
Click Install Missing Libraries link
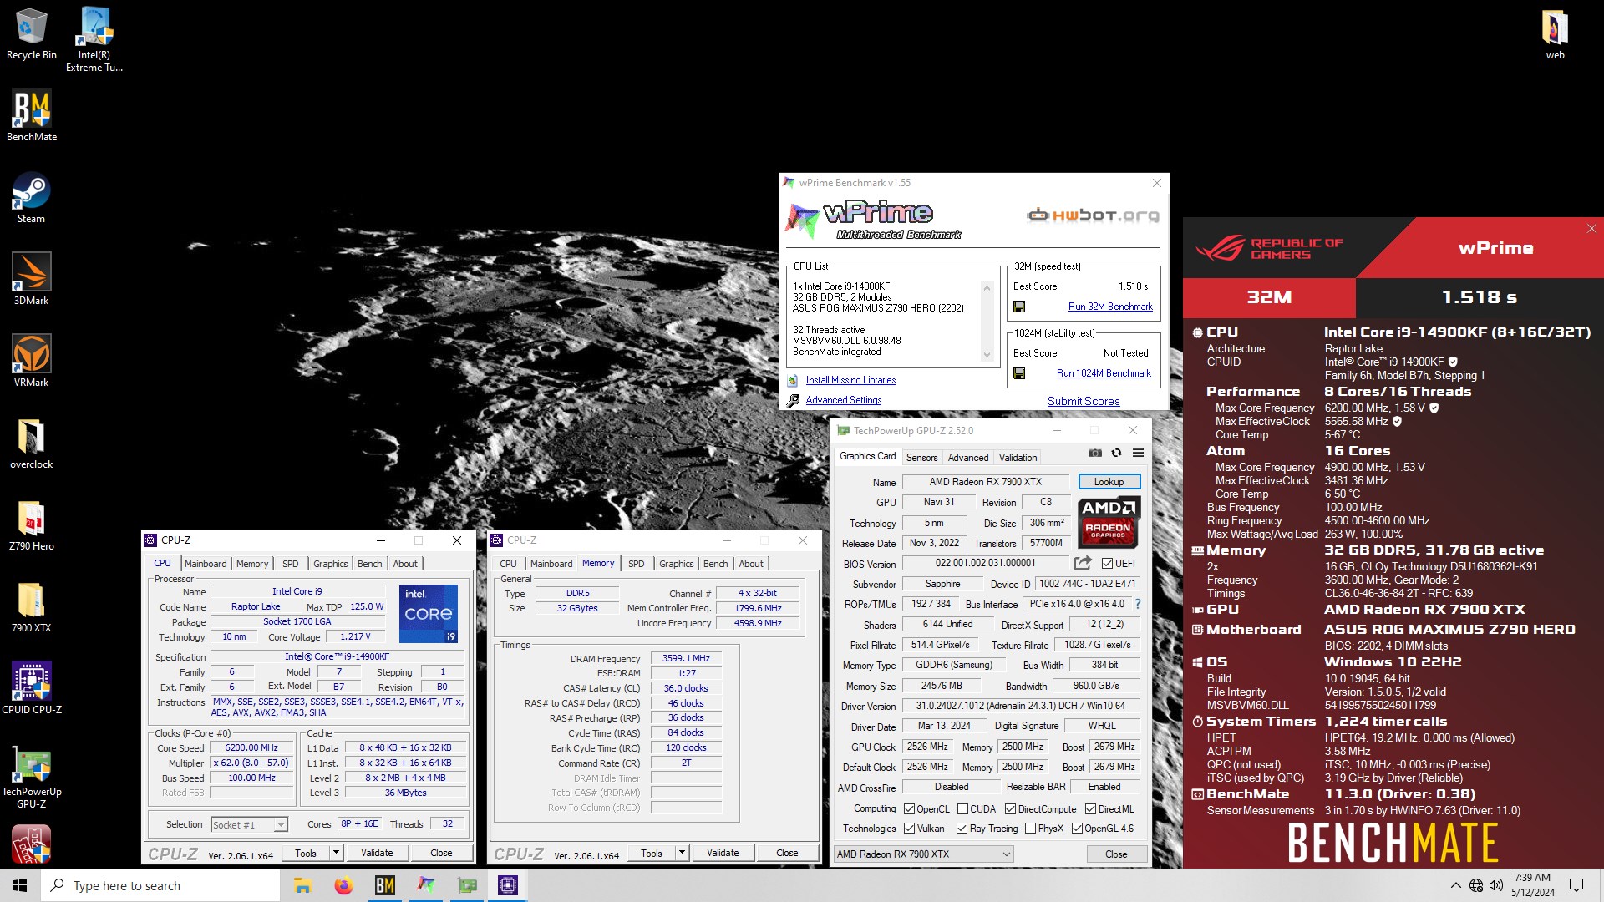coord(850,380)
